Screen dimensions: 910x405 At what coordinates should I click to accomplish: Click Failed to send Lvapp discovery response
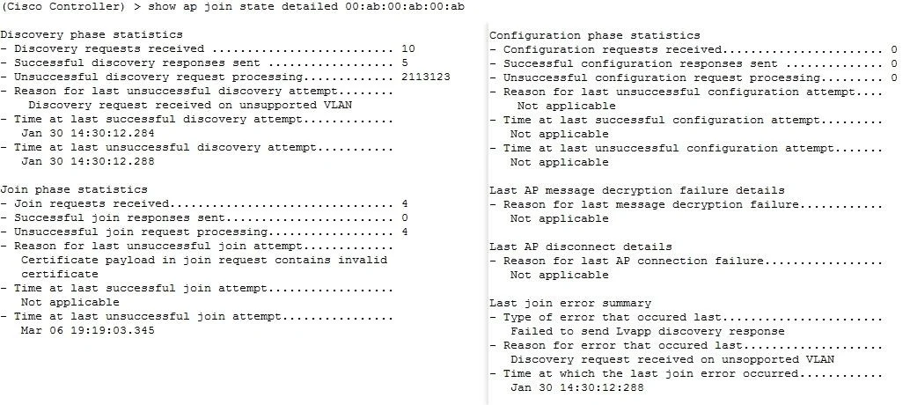(x=647, y=332)
